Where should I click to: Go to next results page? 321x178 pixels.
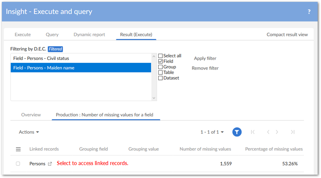point(277,132)
